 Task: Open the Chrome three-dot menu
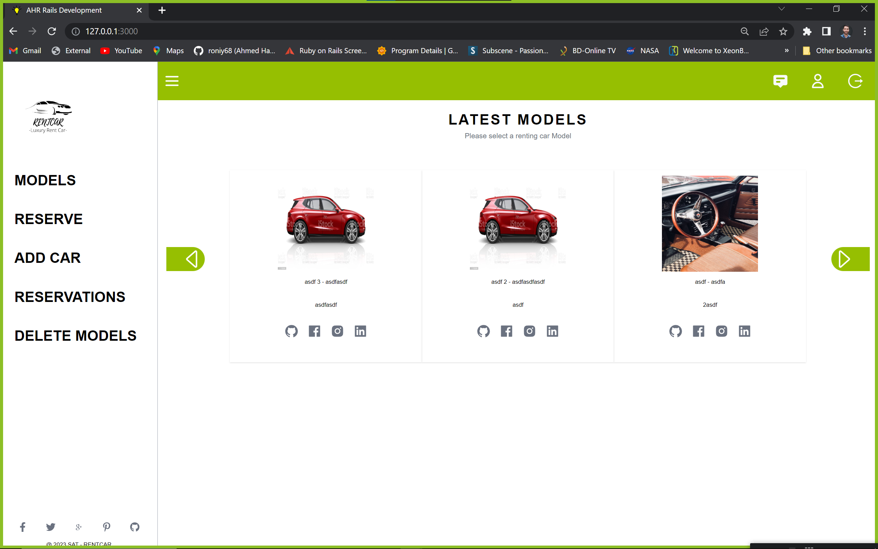865,31
